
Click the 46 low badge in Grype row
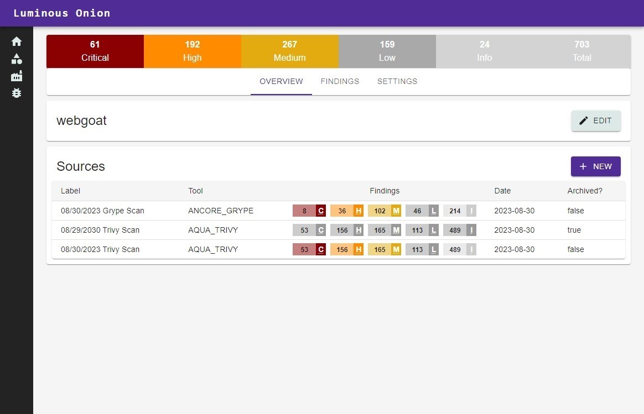tap(422, 211)
